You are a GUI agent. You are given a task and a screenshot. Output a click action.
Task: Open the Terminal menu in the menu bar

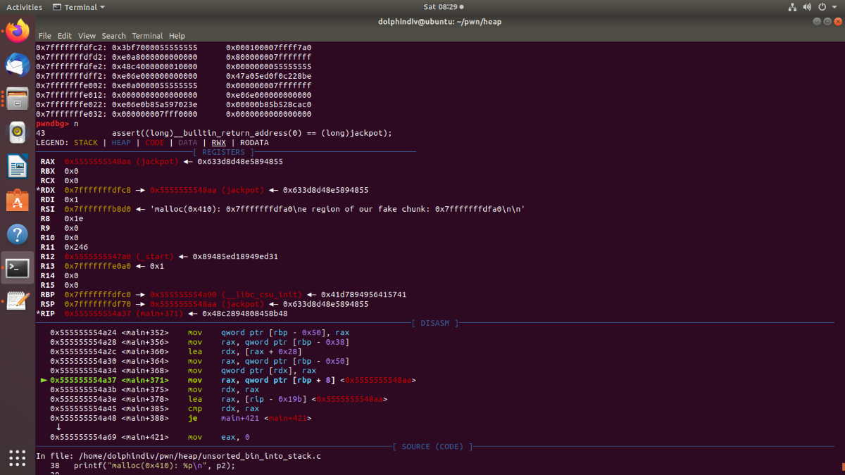click(x=147, y=36)
